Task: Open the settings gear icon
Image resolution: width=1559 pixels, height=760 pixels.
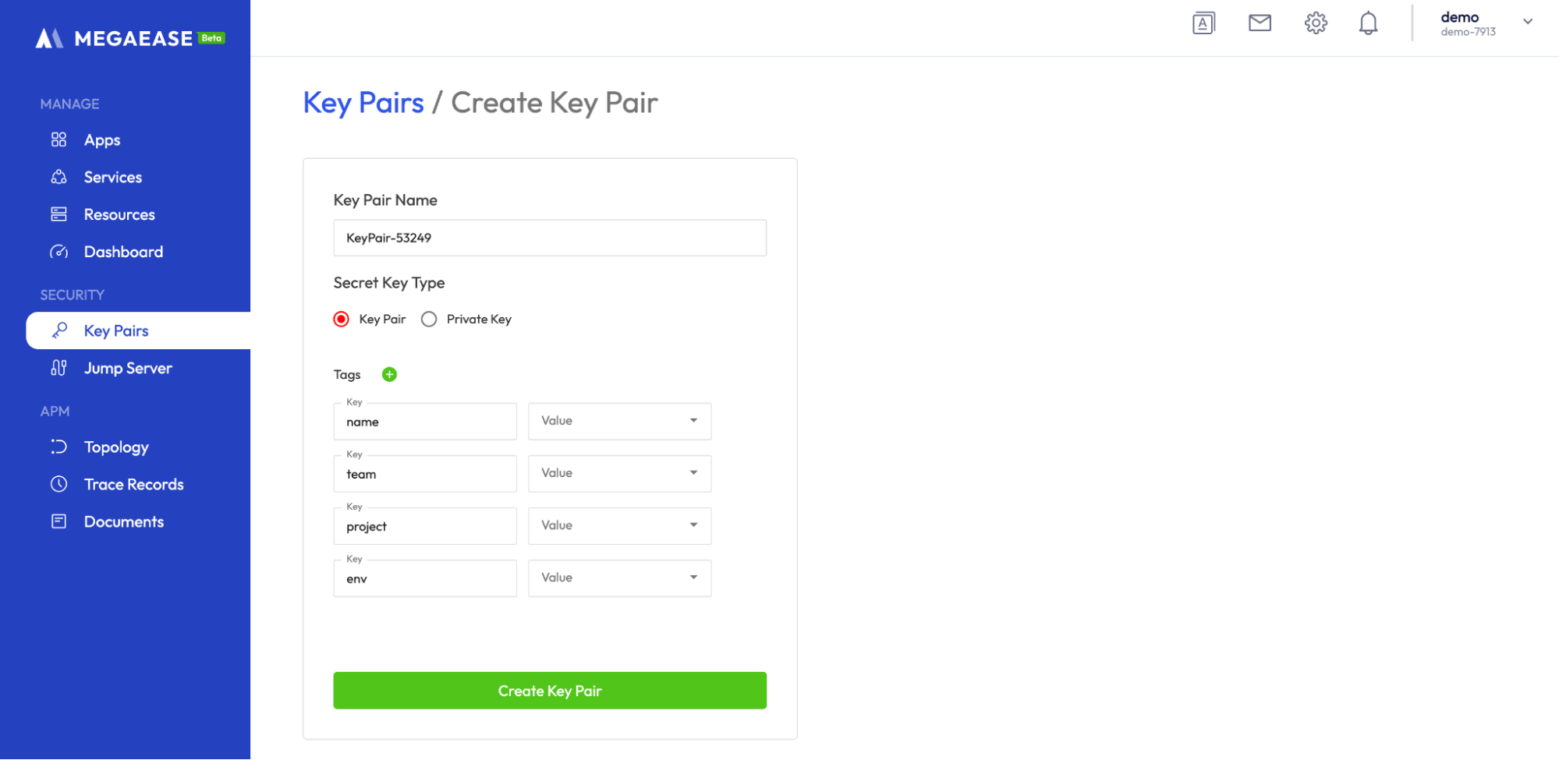Action: [x=1316, y=23]
